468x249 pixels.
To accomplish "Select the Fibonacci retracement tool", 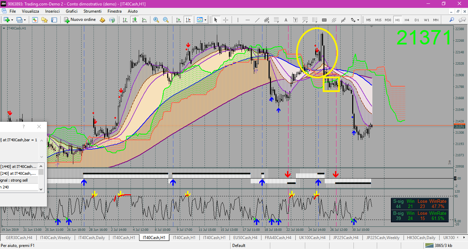I will click(276, 20).
